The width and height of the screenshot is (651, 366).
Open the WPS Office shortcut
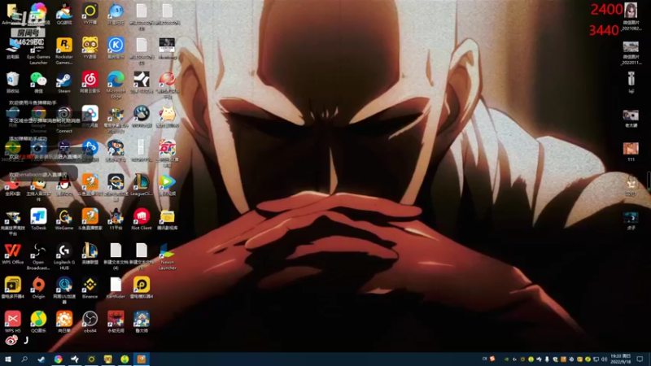12,253
